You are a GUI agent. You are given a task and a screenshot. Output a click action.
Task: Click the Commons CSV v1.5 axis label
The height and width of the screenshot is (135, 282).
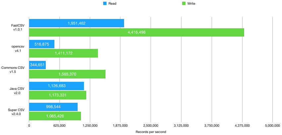13,69
